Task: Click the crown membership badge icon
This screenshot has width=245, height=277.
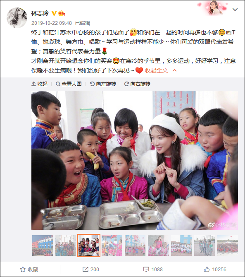Action: point(62,13)
